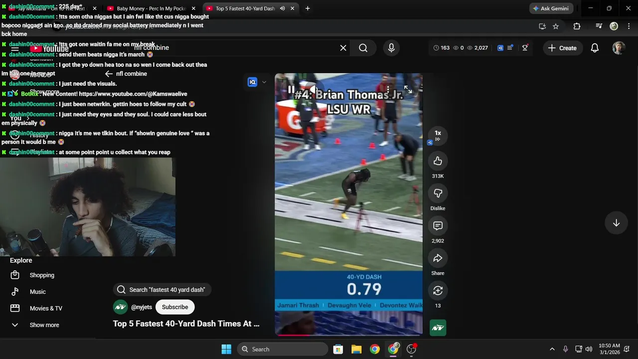This screenshot has height=359, width=638.
Task: Show hidden system tray icons
Action: (x=552, y=349)
